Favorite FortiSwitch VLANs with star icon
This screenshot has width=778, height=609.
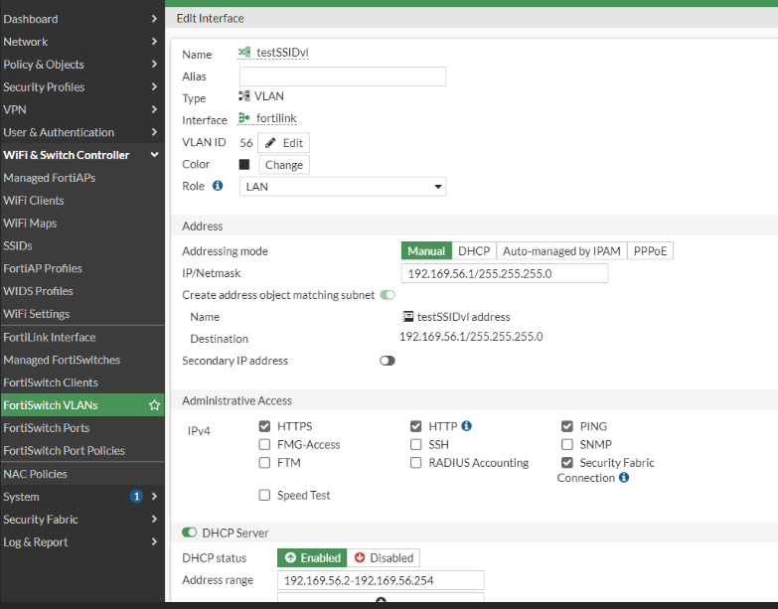click(154, 405)
